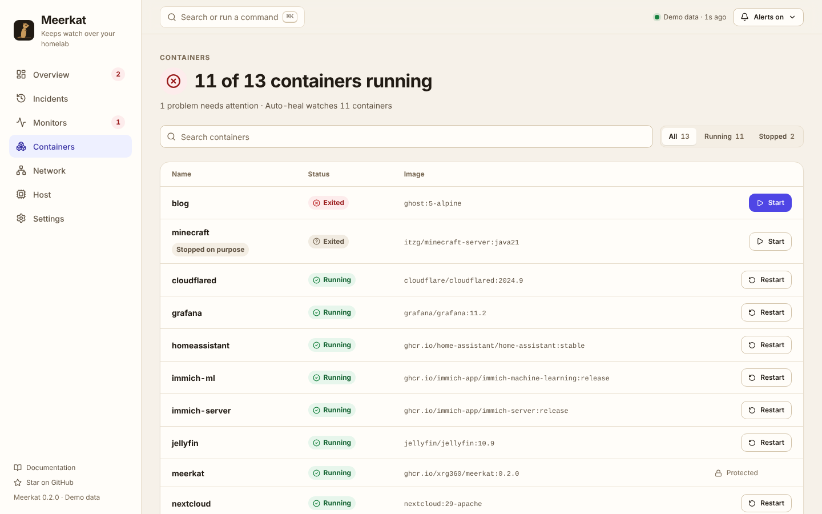Viewport: 822px width, 514px height.
Task: Click the Settings gear icon
Action: 21,218
